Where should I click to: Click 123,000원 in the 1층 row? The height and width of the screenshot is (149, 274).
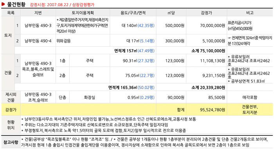(175, 61)
